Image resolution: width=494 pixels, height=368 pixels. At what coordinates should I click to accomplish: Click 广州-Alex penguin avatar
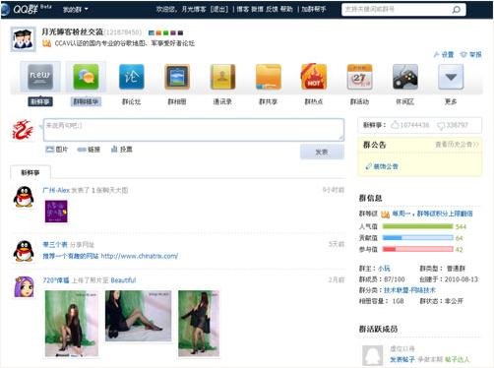tap(24, 197)
